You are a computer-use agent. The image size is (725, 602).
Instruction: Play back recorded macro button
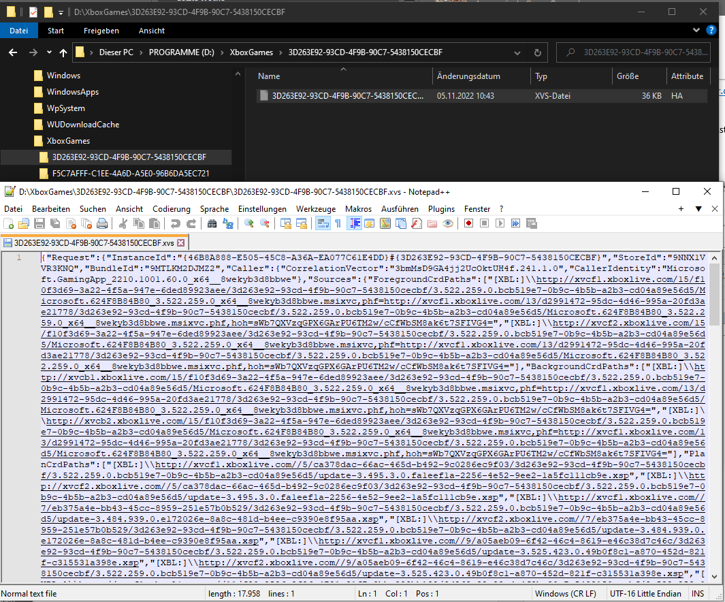click(x=500, y=224)
